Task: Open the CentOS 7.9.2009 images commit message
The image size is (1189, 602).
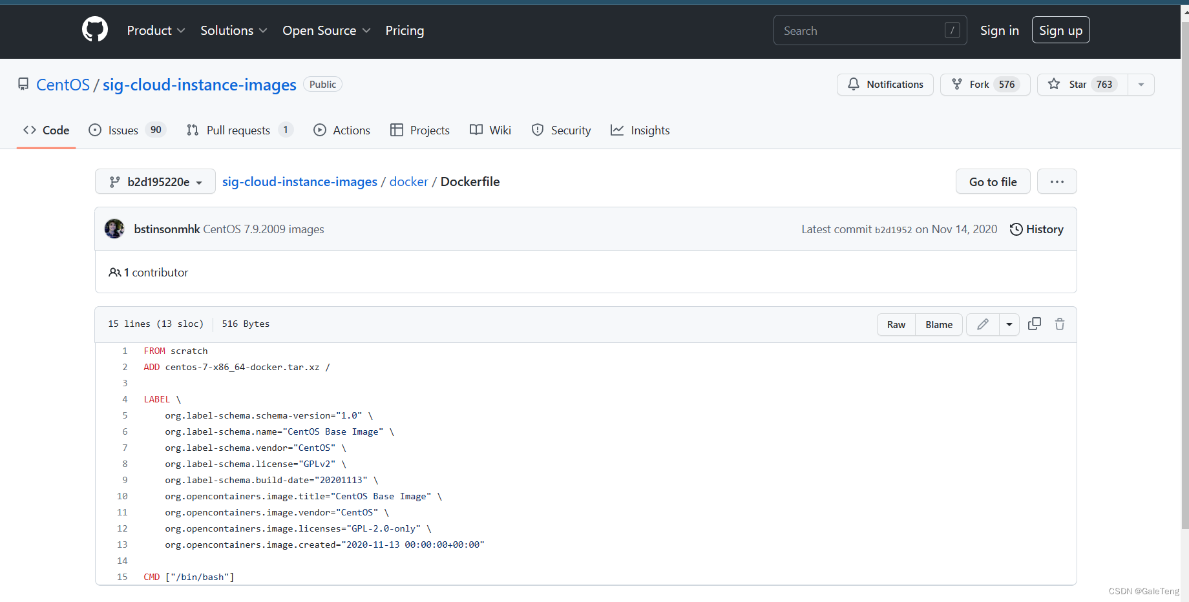Action: tap(264, 229)
